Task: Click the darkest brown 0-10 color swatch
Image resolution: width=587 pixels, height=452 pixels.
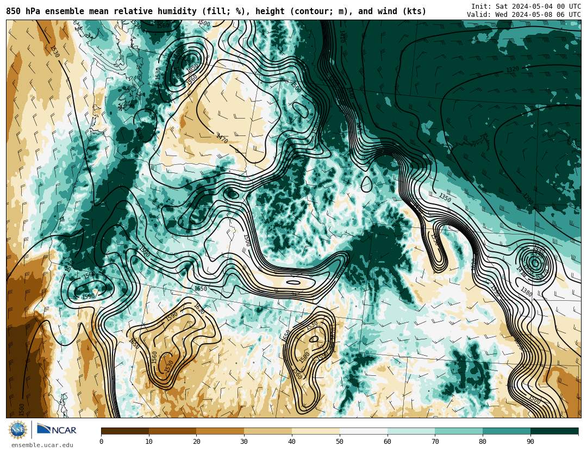Action: [x=125, y=431]
